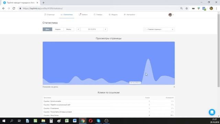
Task: Open the Заявки tab
Action: tap(83, 14)
